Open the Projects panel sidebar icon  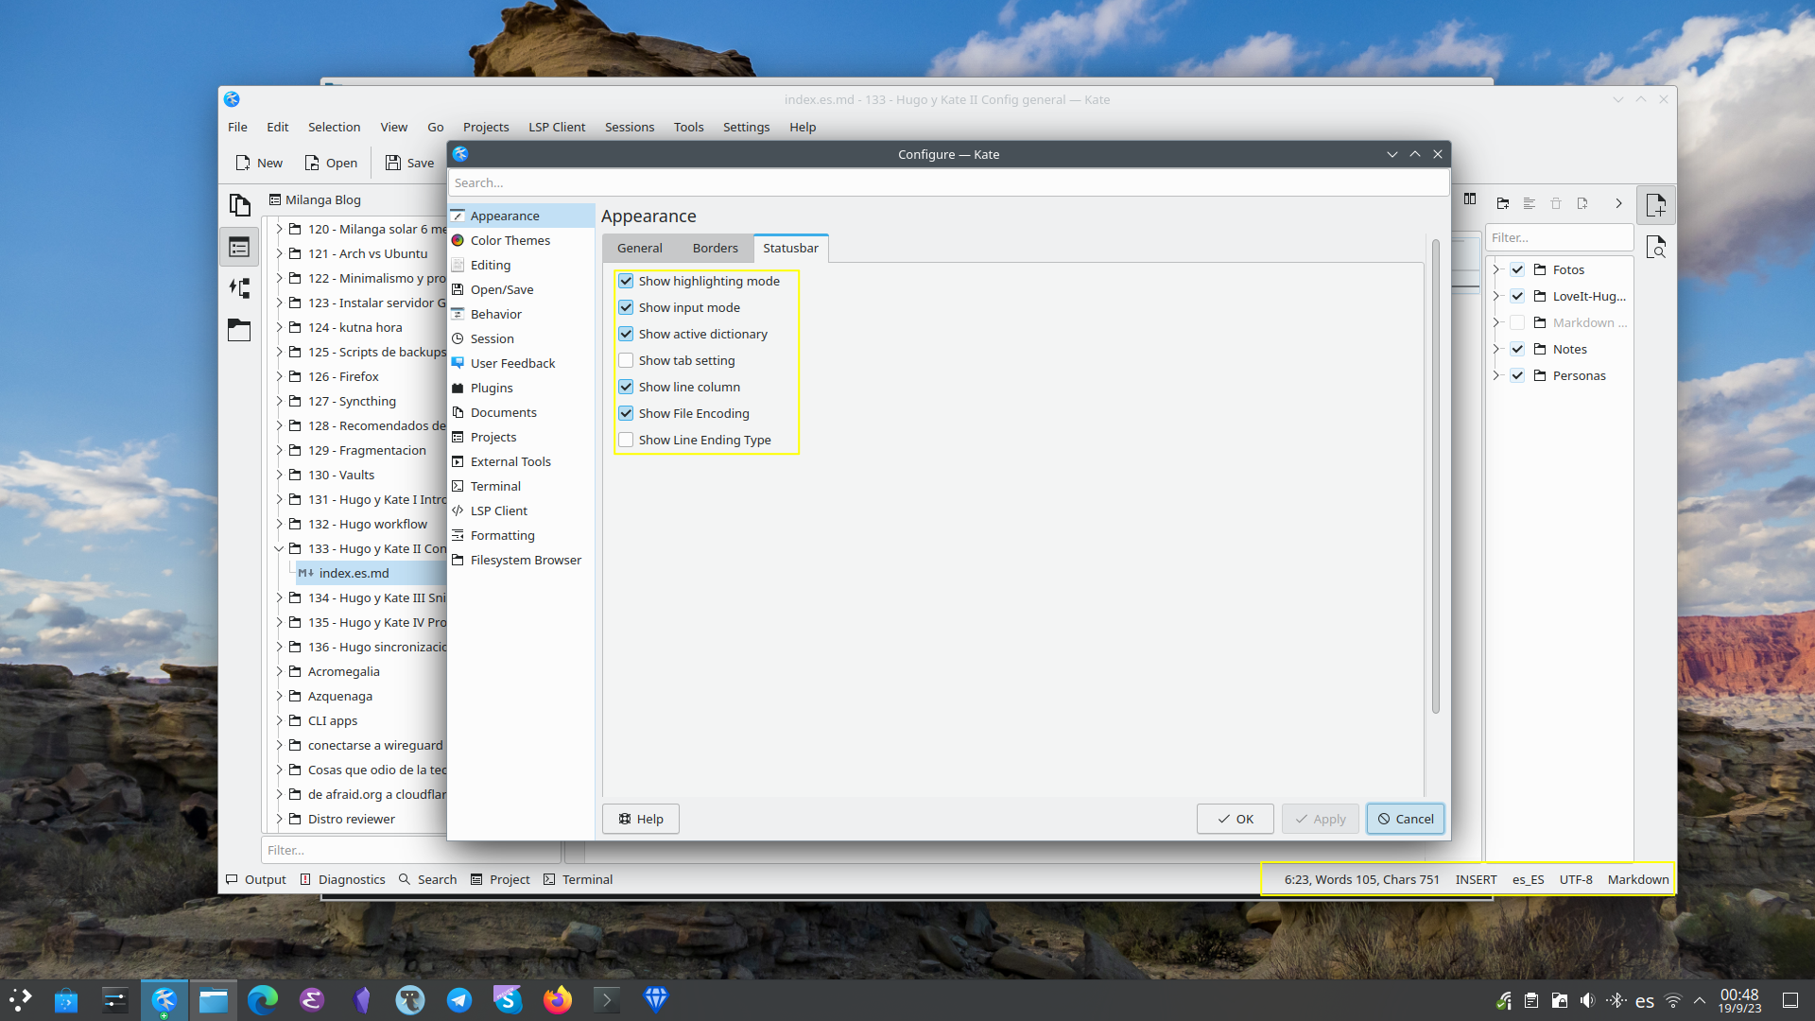(x=239, y=248)
